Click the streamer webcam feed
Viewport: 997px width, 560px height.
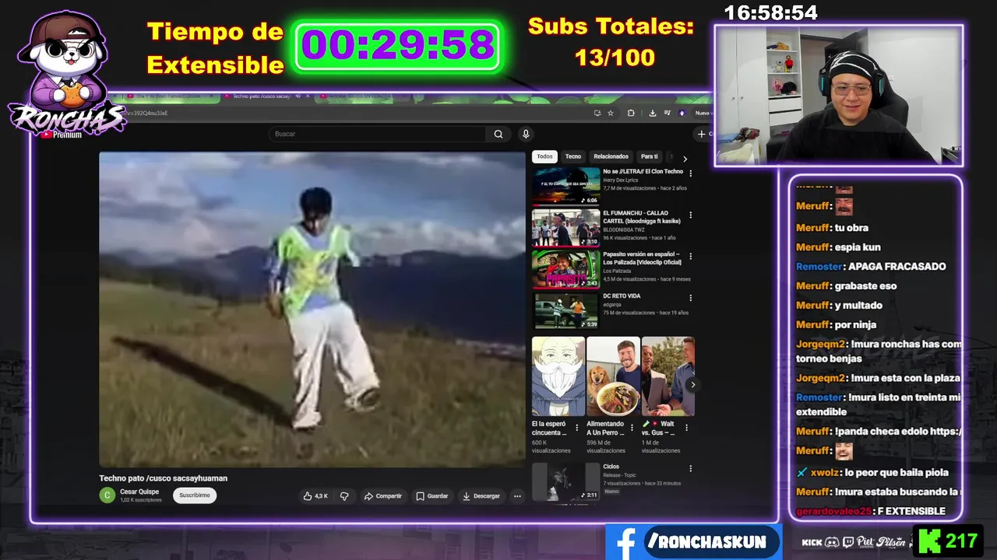[x=839, y=96]
